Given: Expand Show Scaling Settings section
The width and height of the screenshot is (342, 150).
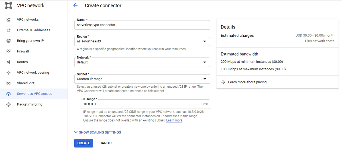Looking at the screenshot, I should click(x=97, y=132).
